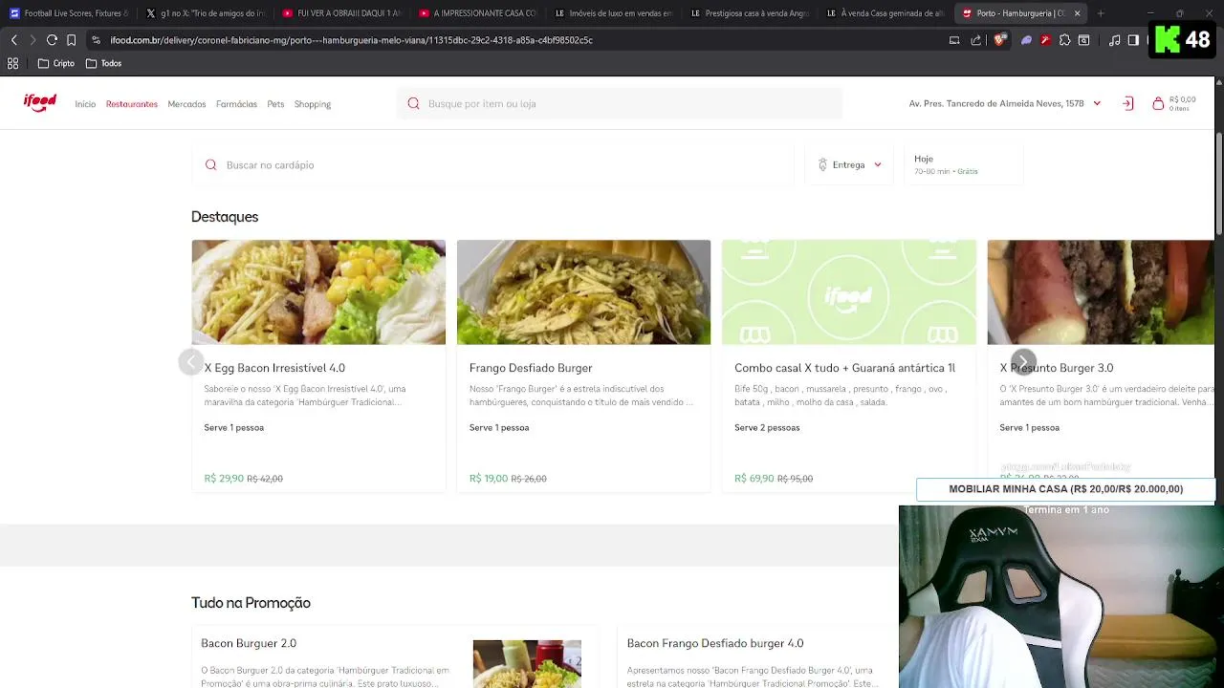The image size is (1224, 688).
Task: Expand the delivery address dropdown
Action: (1005, 103)
